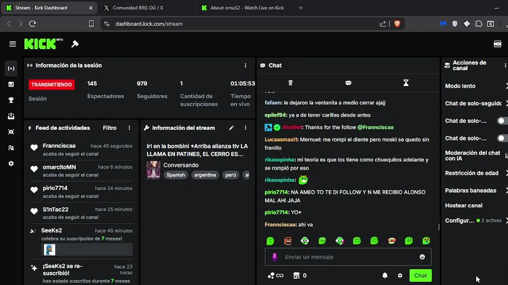
Task: Click the Brave shields lion icon
Action: click(x=397, y=24)
